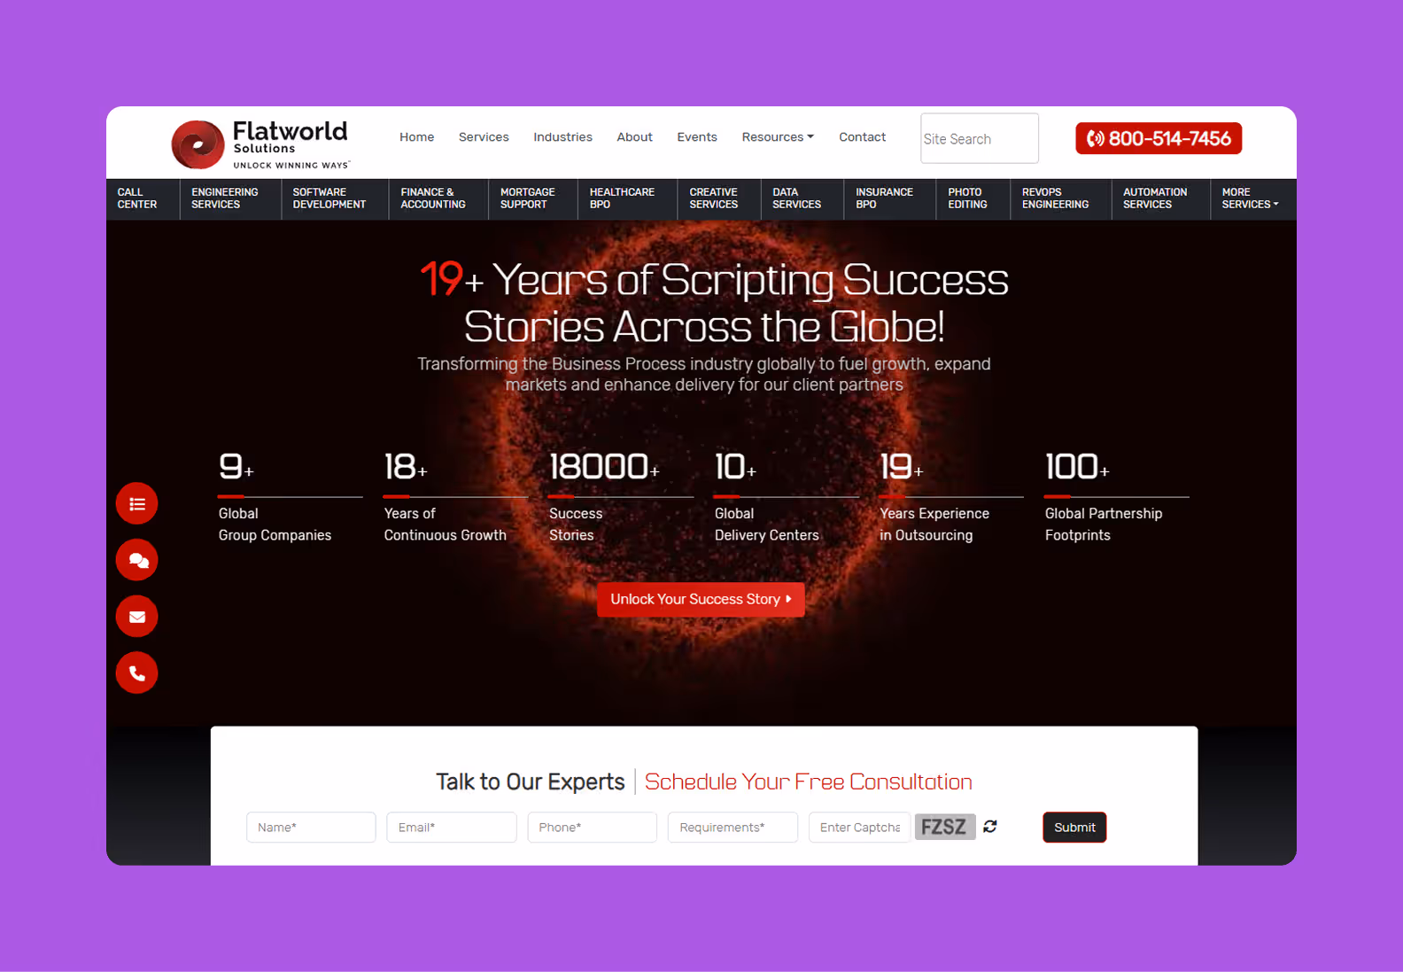Viewport: 1403px width, 972px height.
Task: Focus the Requirements field
Action: point(733,828)
